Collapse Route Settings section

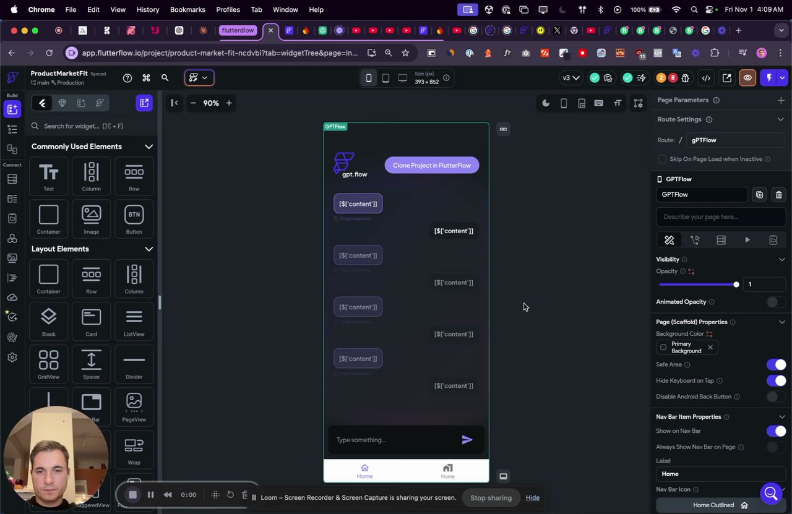(781, 119)
